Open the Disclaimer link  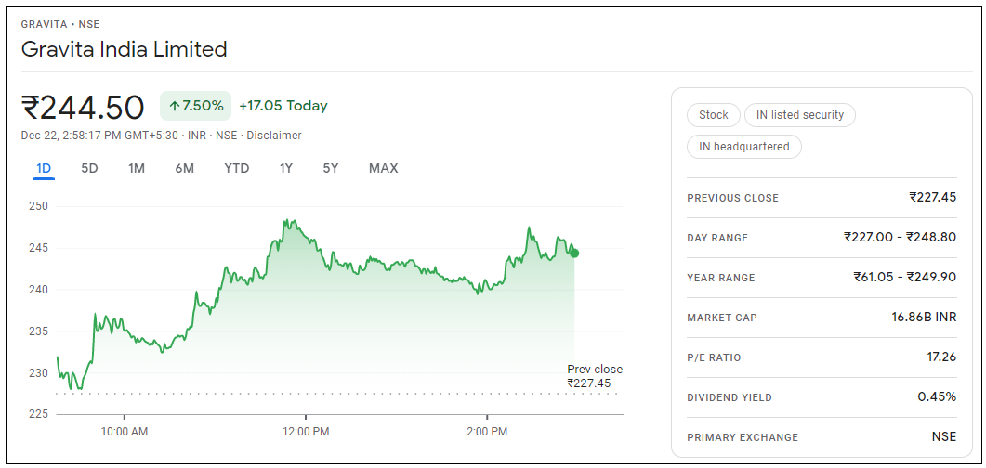tap(274, 135)
